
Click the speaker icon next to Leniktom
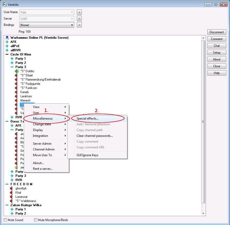[x=16, y=96]
